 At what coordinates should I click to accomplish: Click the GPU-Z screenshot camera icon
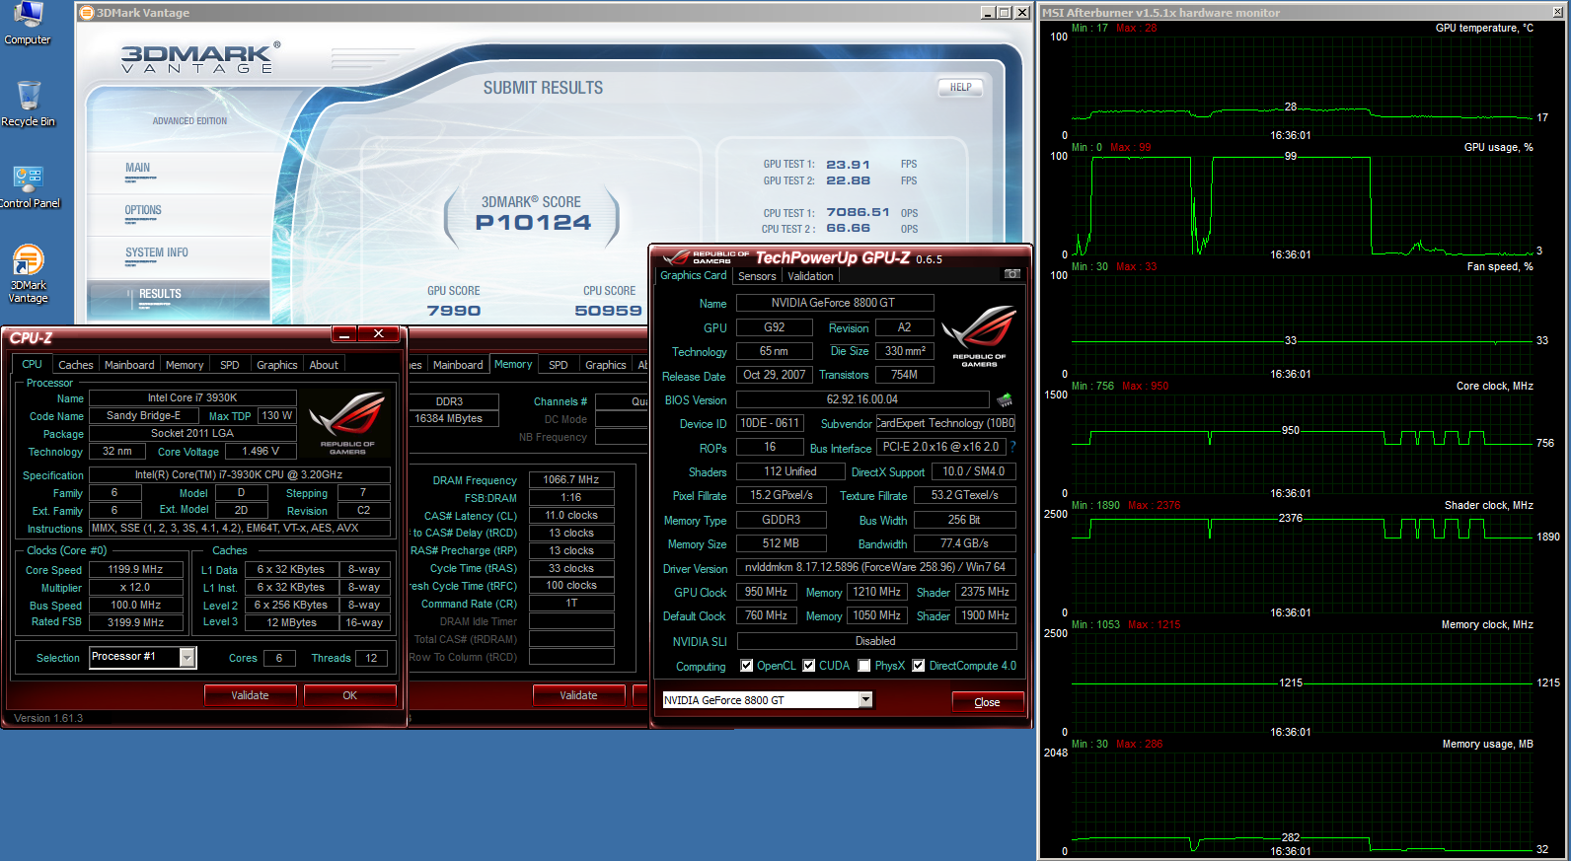pos(1012,274)
